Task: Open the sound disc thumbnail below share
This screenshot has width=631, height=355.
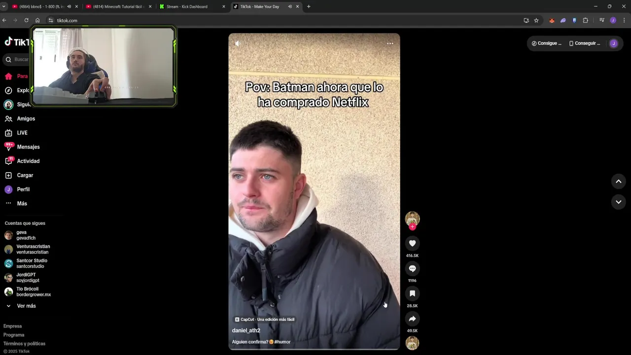Action: point(412,343)
